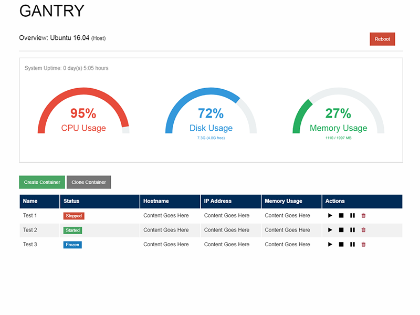Delete the Test 2 container
The image size is (420, 315).
[363, 230]
